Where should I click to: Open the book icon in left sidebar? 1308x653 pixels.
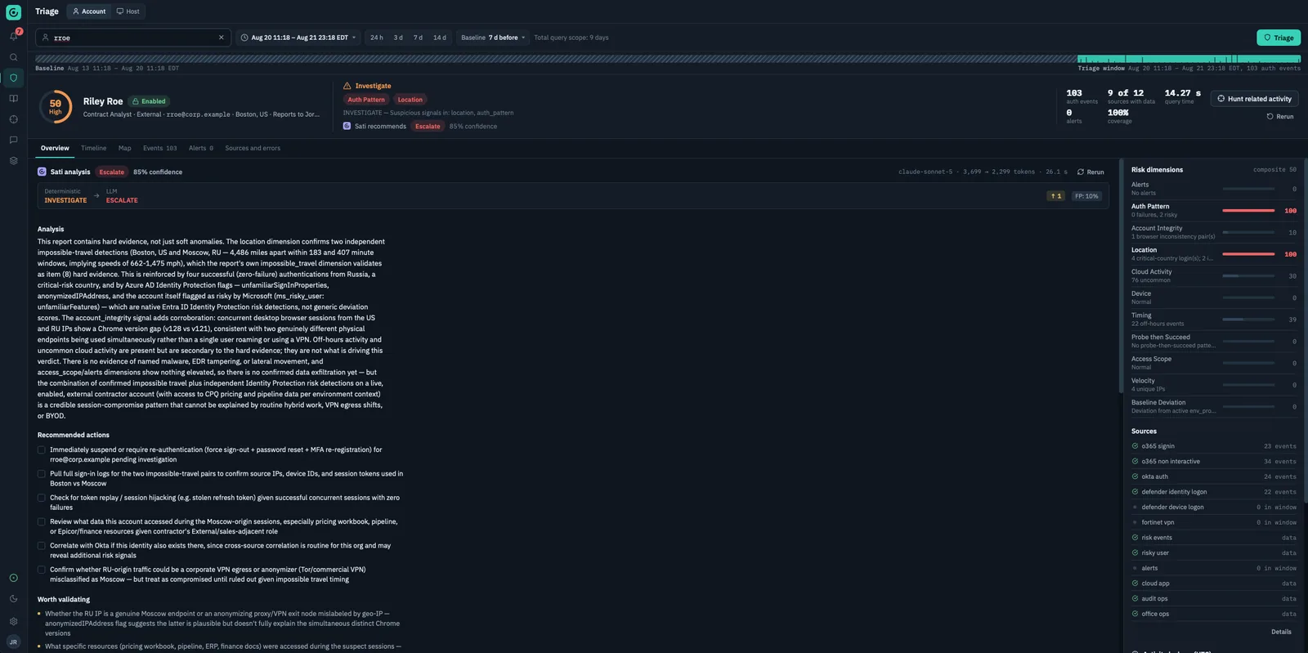(x=13, y=99)
